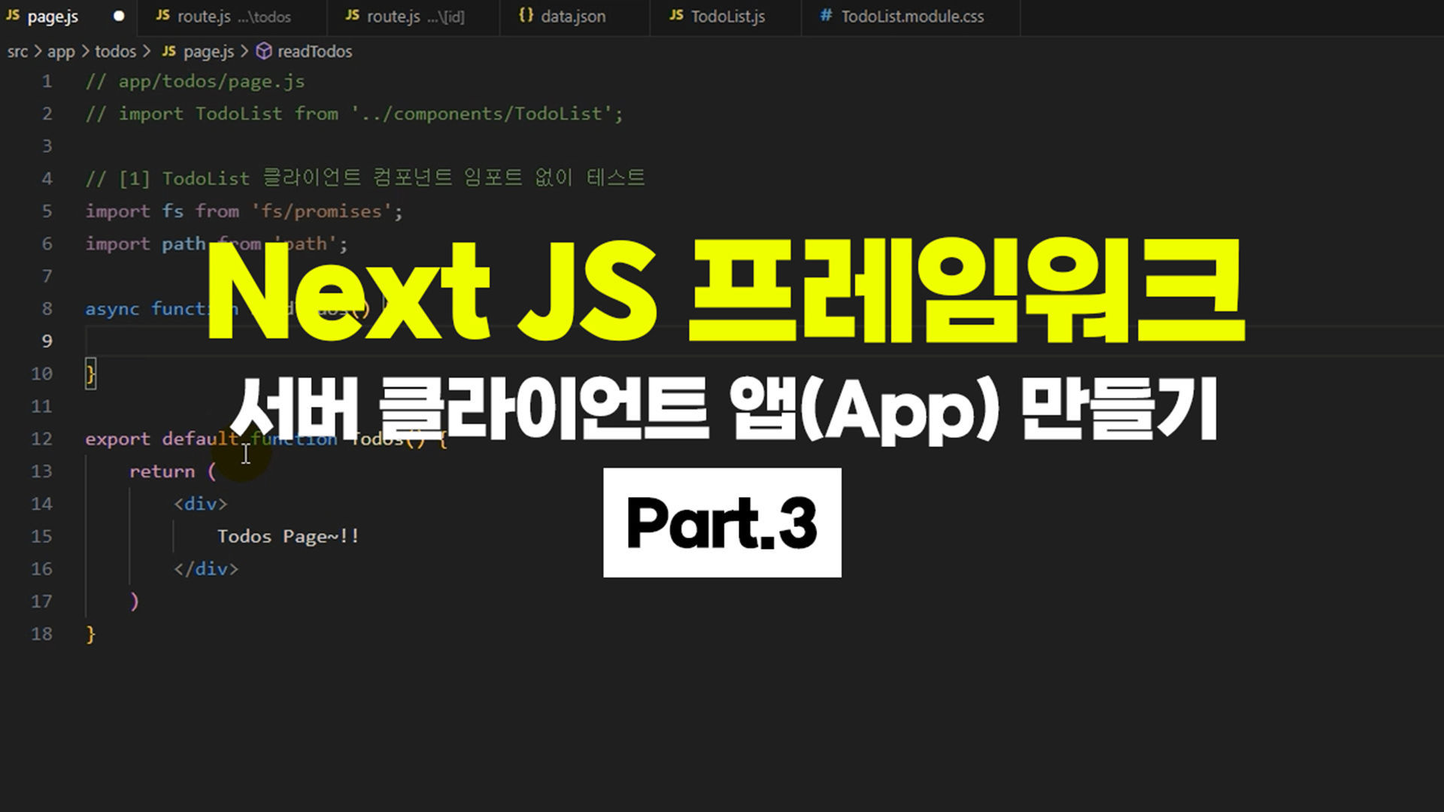This screenshot has width=1444, height=812.
Task: Expand the todos breadcrumb segment
Action: (x=115, y=51)
